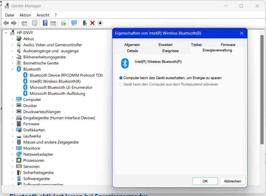Select Intel(R) Wireless Bluetooth(R) in tree

click(x=55, y=81)
